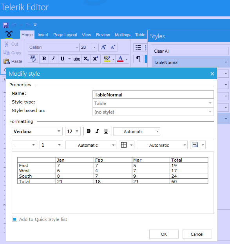Toggle Strikethrough in the ribbon
Image resolution: width=230 pixels, height=244 pixels.
coord(77,59)
